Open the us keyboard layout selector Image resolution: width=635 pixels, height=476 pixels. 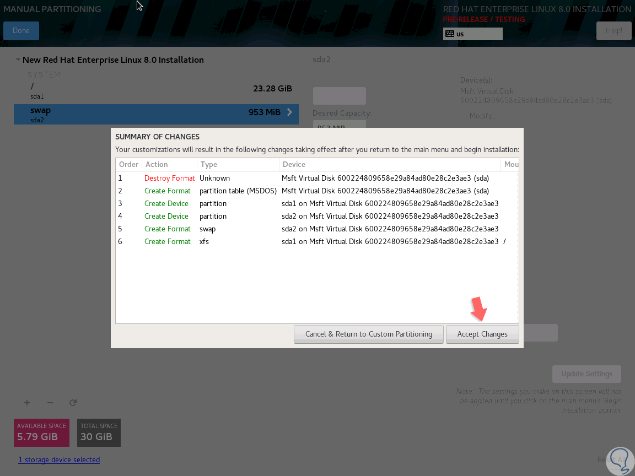pos(472,34)
